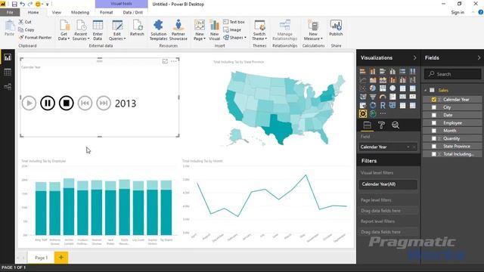The width and height of the screenshot is (484, 272).
Task: Open the New Measure dropdown
Action: pos(313,30)
